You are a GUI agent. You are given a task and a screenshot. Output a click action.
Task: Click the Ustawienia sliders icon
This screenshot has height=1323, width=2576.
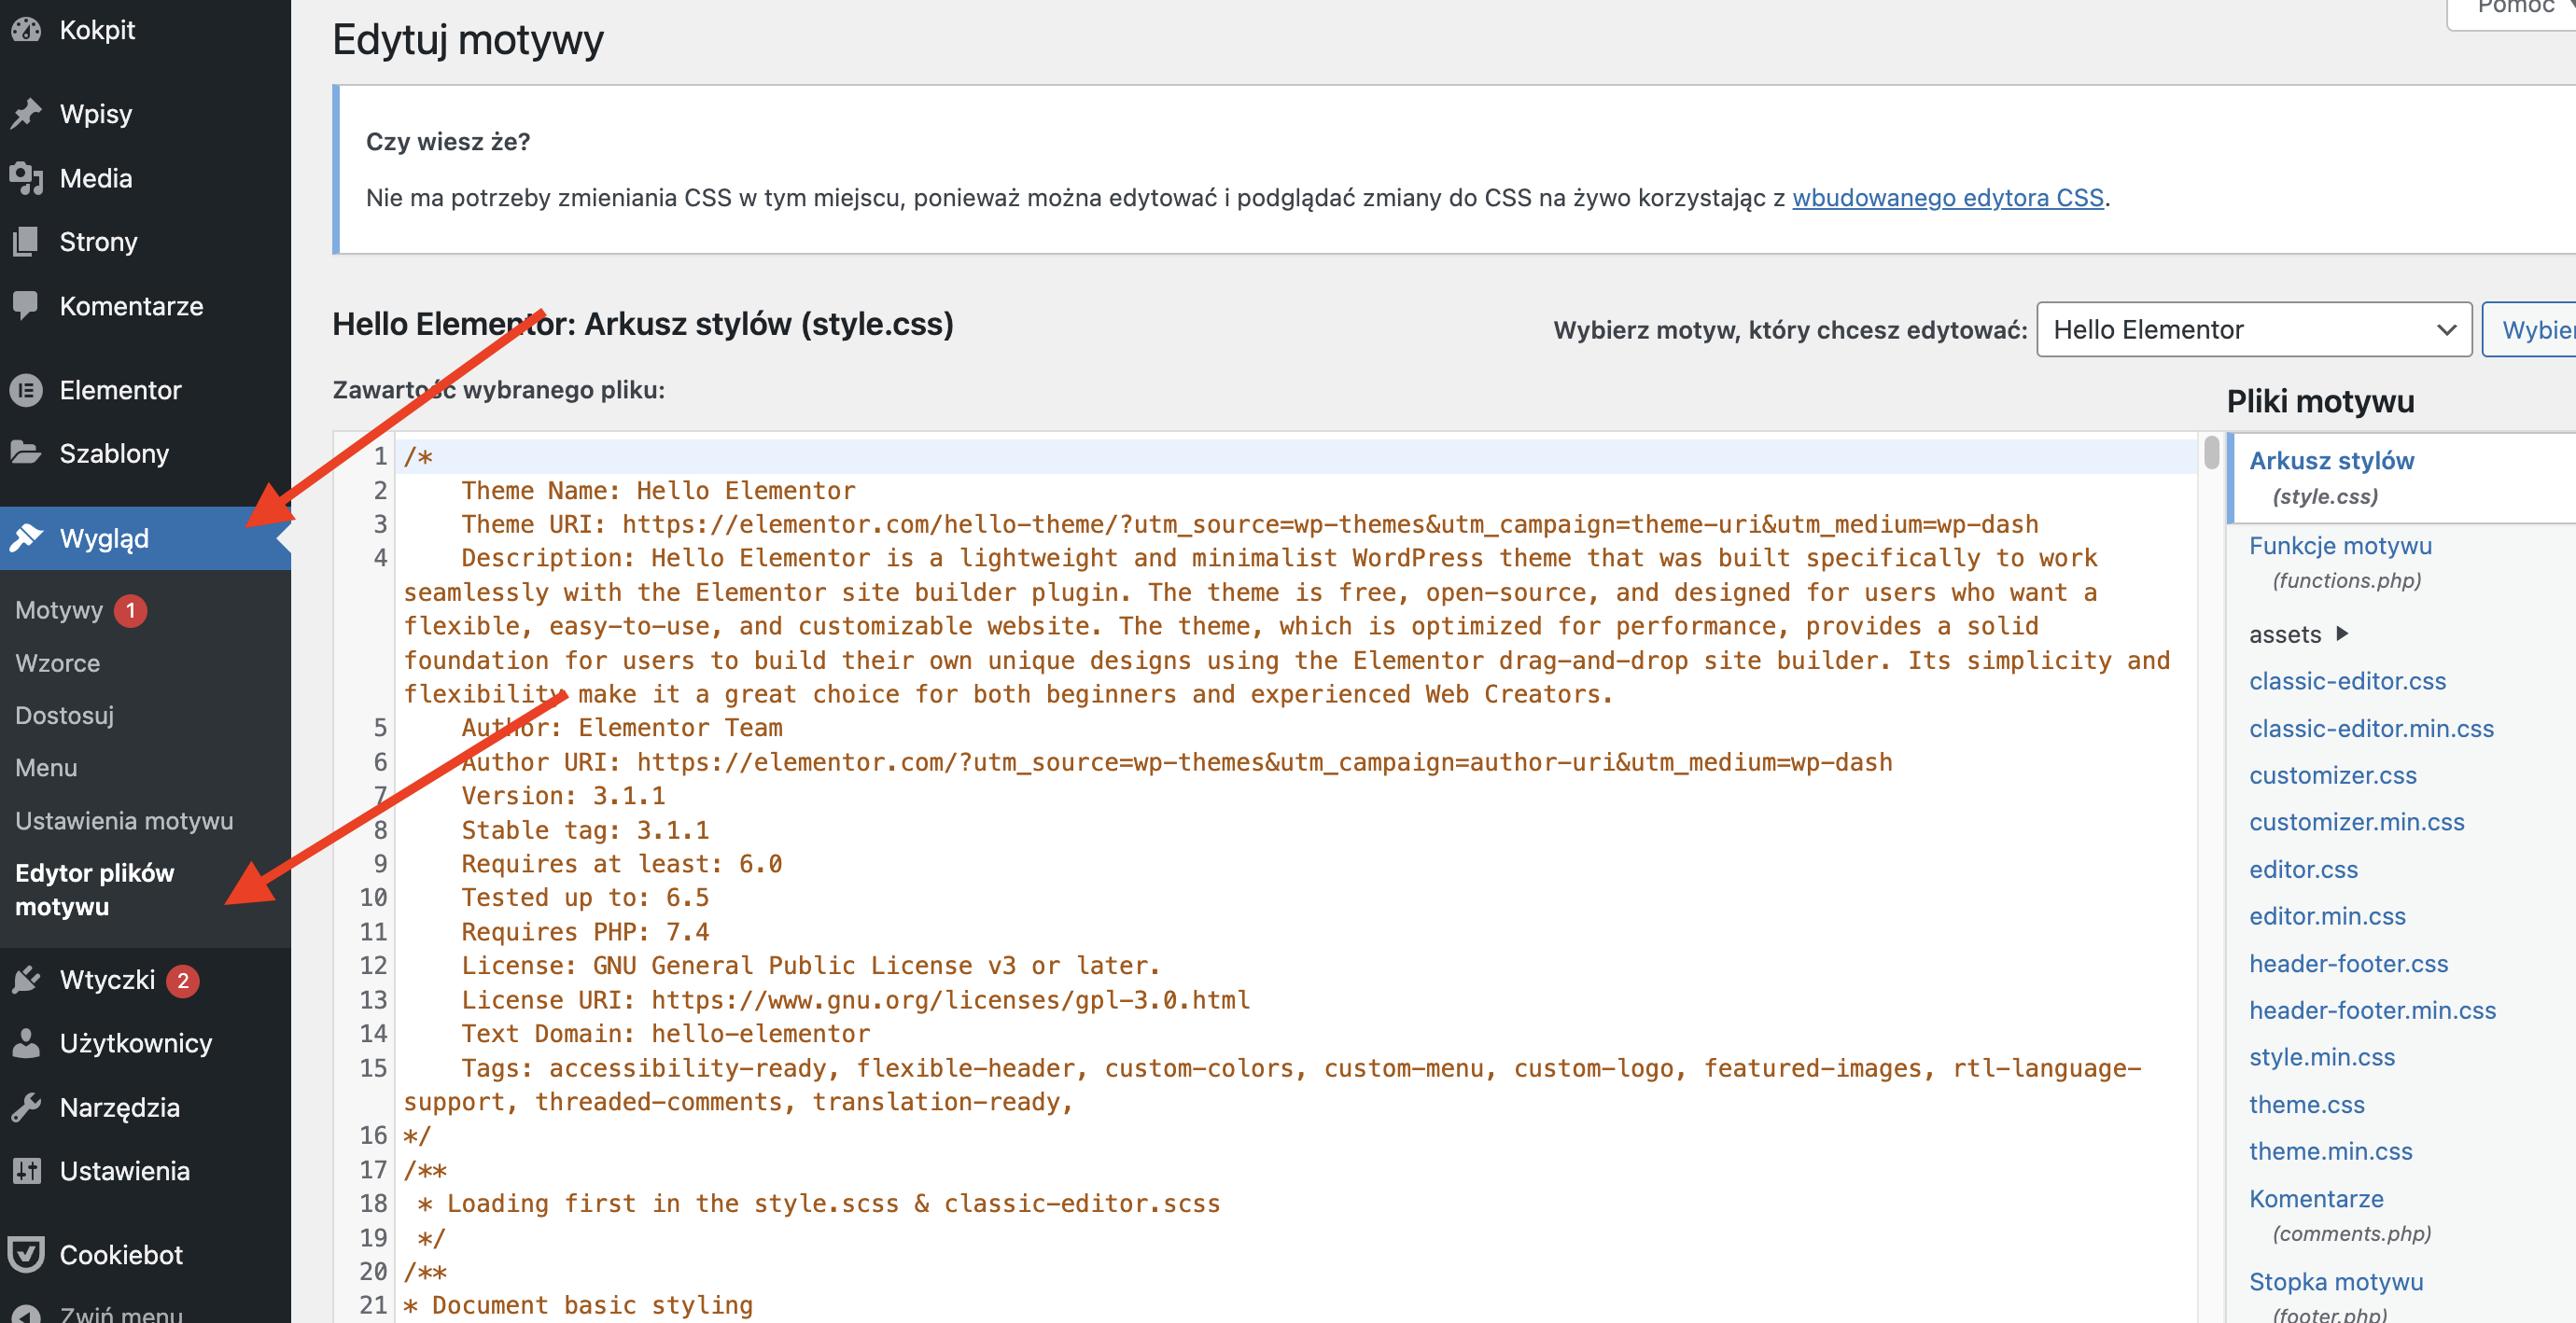click(x=26, y=1171)
